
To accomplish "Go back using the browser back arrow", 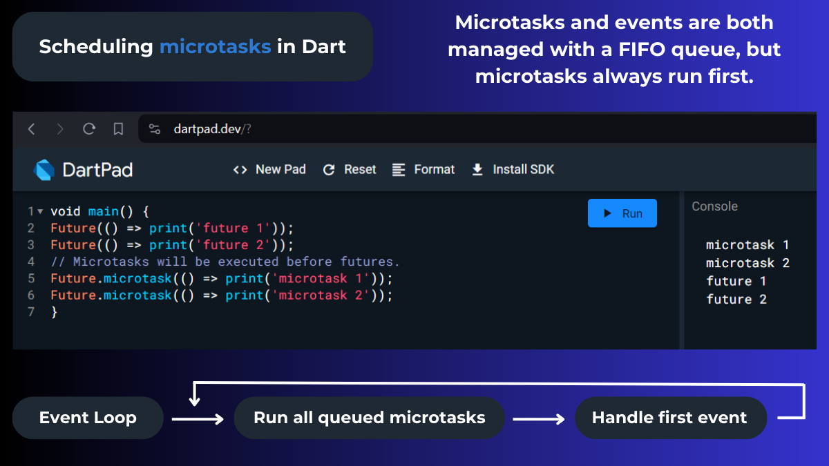I will (x=32, y=129).
